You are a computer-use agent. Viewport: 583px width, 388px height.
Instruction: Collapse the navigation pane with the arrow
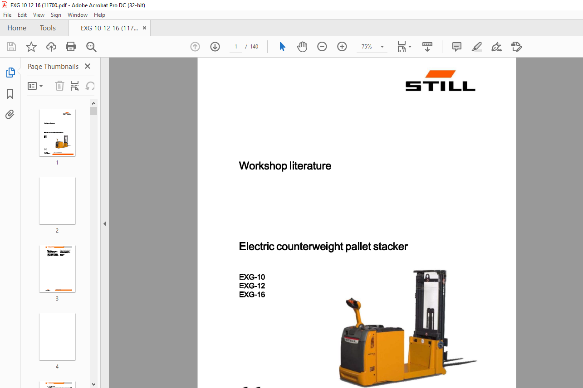tap(105, 223)
